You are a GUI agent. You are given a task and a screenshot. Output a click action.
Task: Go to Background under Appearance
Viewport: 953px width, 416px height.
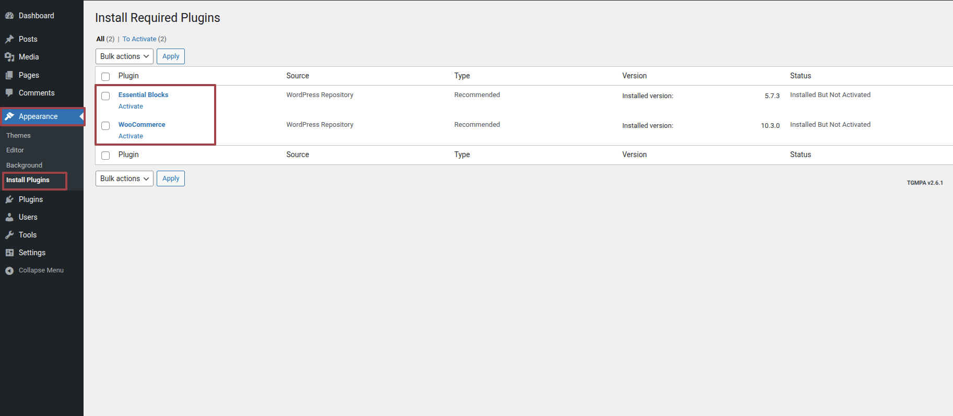pos(24,165)
